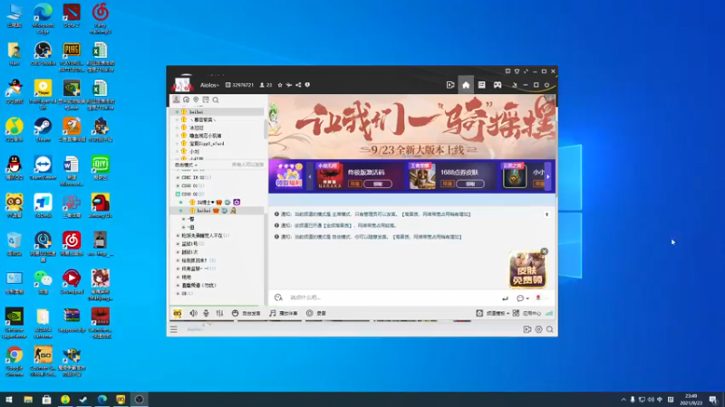
Task: Toggle the microphone icon
Action: [x=207, y=313]
